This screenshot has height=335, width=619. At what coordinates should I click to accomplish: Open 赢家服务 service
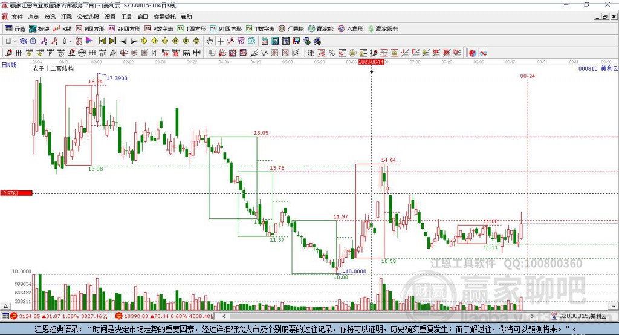click(383, 29)
